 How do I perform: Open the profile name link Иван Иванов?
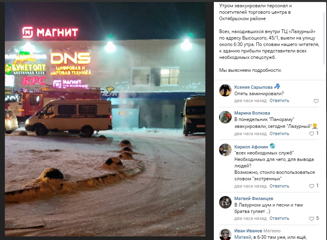click(248, 231)
